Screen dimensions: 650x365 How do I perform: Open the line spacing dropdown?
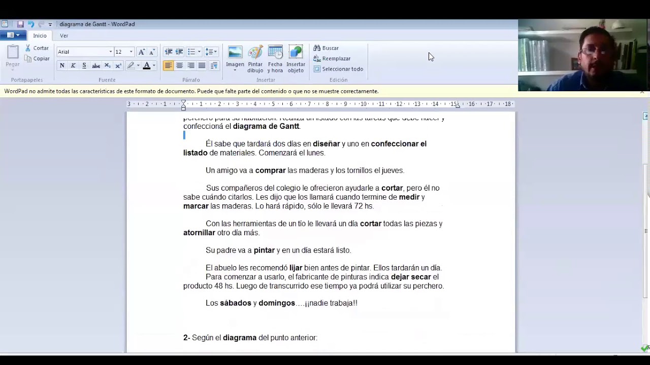click(211, 52)
